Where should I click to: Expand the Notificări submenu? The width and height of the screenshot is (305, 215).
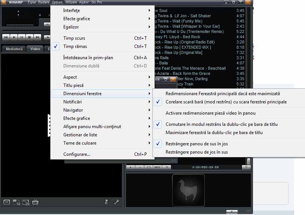103,102
